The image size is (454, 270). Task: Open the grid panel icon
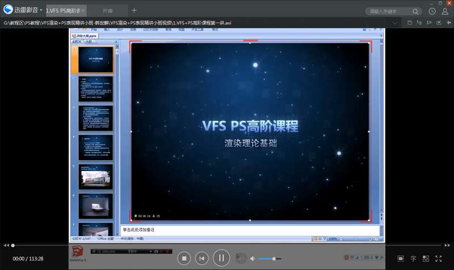[x=426, y=259]
